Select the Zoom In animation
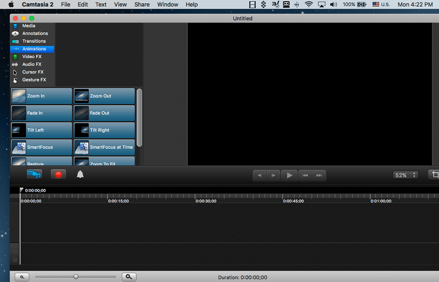This screenshot has width=439, height=282. pyautogui.click(x=42, y=96)
